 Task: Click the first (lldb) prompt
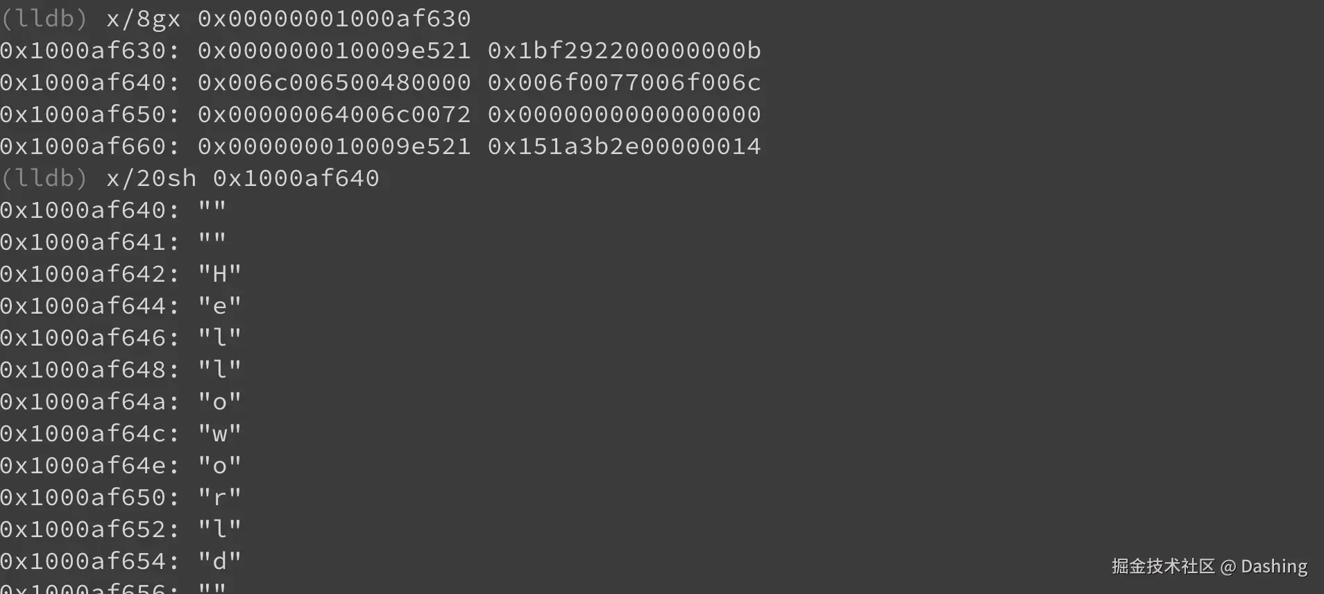click(44, 19)
